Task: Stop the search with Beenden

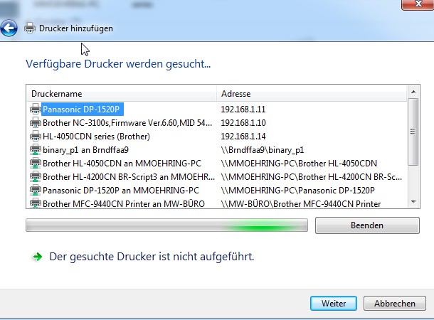Action: point(367,225)
